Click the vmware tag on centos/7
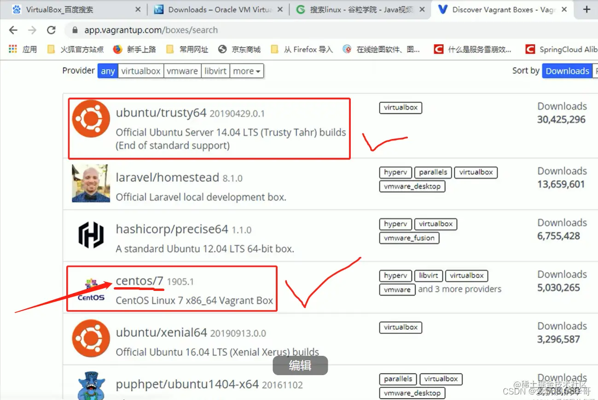 point(397,290)
